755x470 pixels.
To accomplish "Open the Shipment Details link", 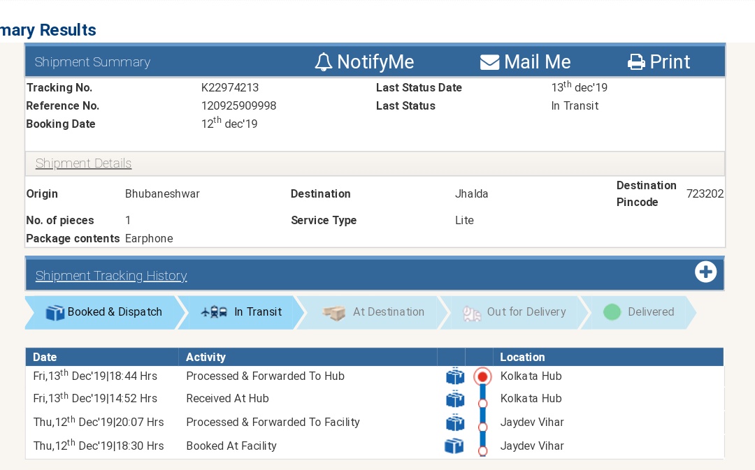I will 83,163.
